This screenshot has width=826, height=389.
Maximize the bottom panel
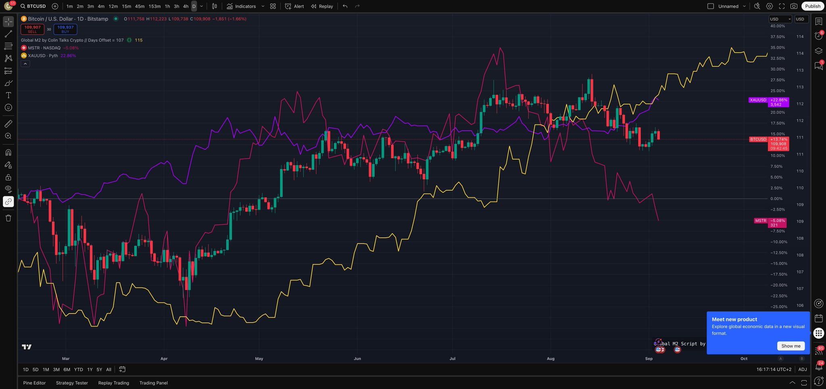click(x=804, y=383)
